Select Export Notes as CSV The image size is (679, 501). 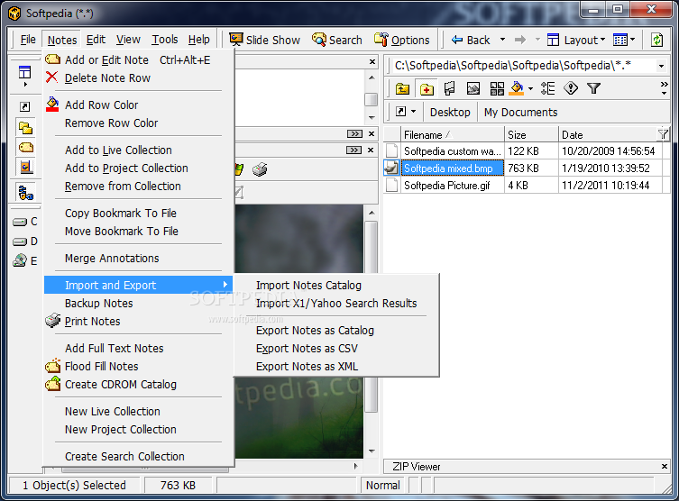[x=336, y=349]
